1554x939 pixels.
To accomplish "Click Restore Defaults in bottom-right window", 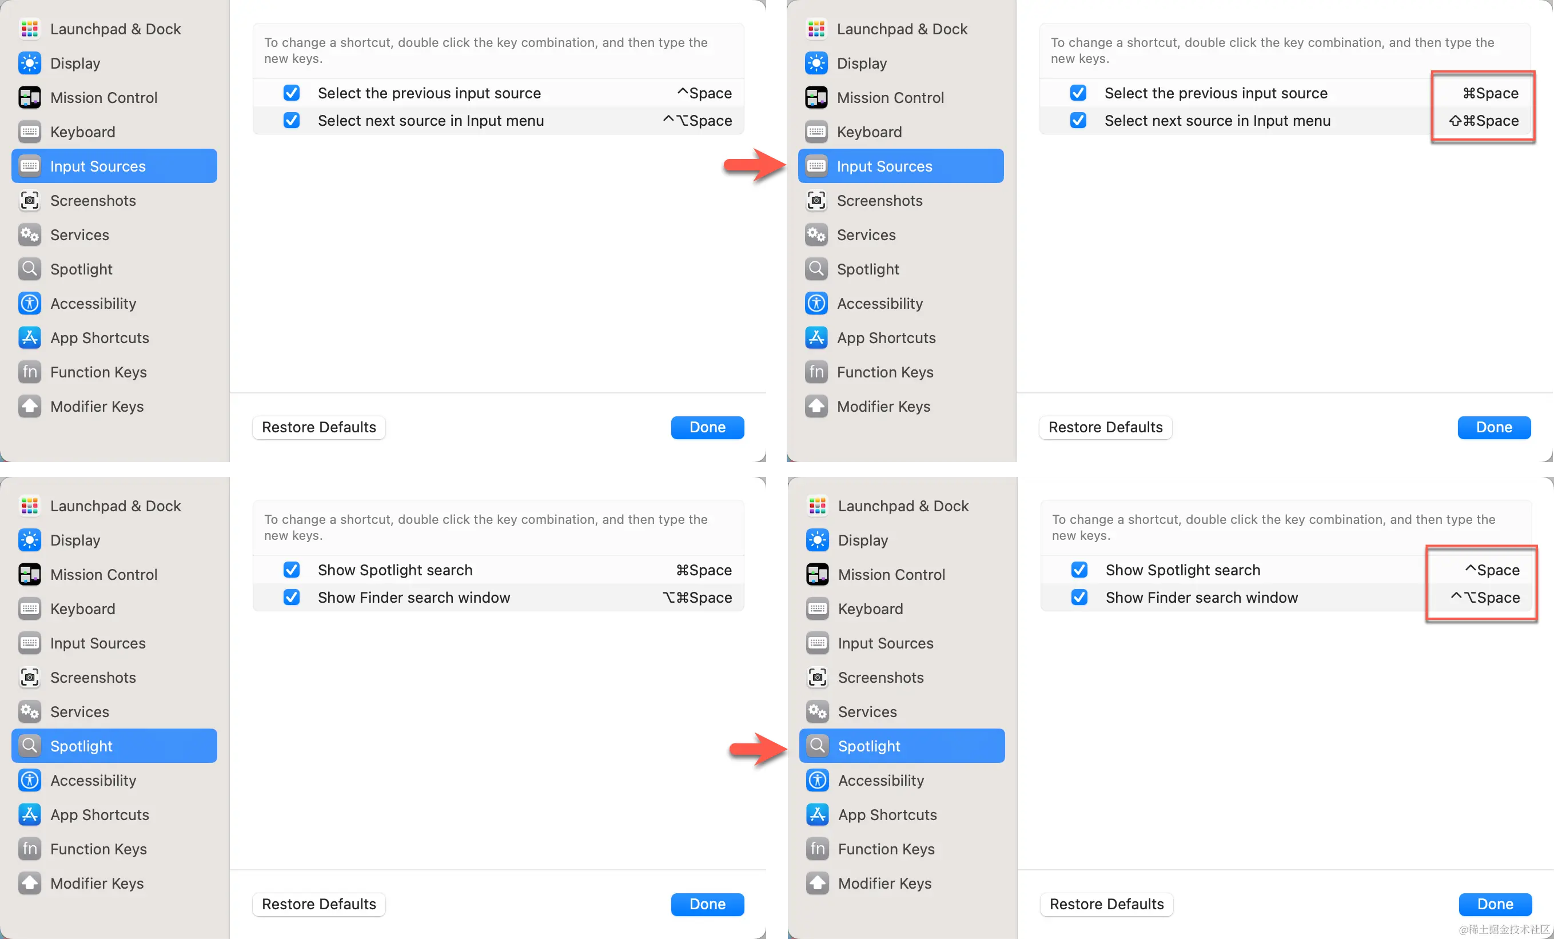I will tap(1106, 904).
